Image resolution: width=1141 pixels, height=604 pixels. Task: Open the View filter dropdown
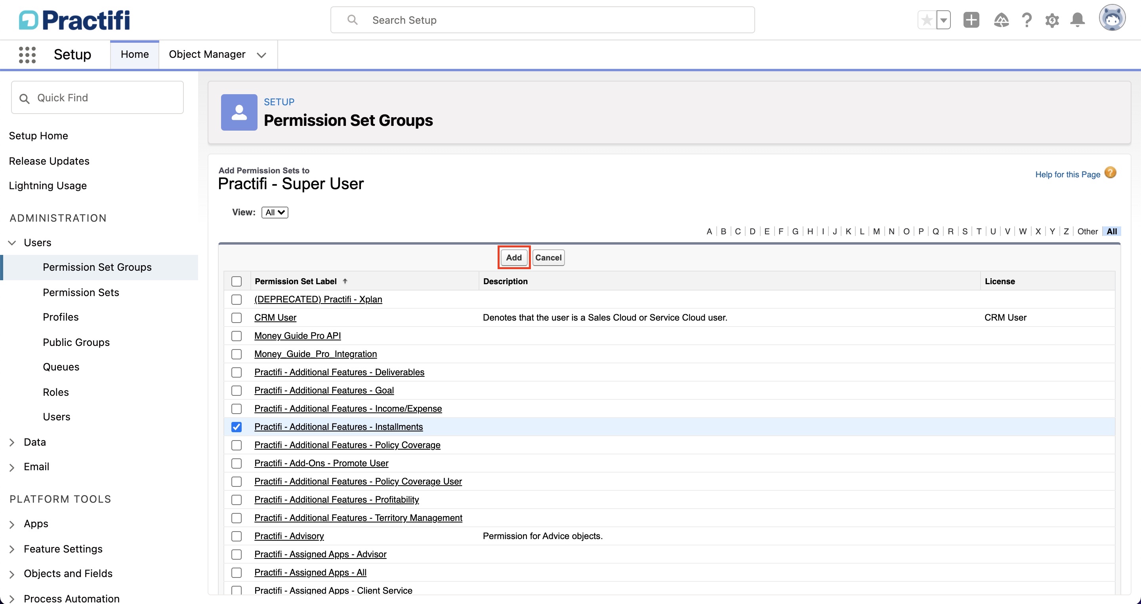[275, 213]
